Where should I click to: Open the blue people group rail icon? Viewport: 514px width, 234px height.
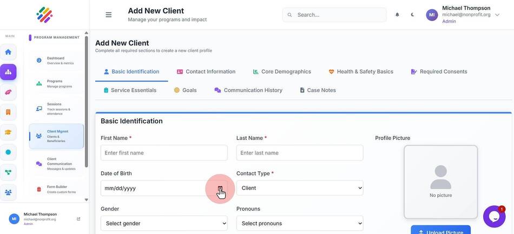tap(8, 192)
